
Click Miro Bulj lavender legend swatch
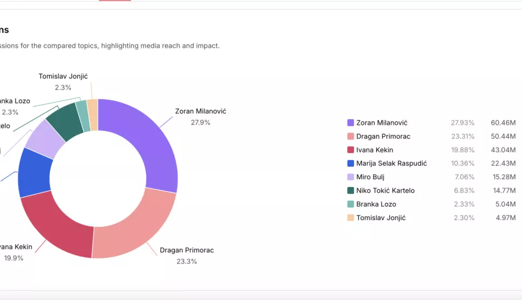[351, 177]
